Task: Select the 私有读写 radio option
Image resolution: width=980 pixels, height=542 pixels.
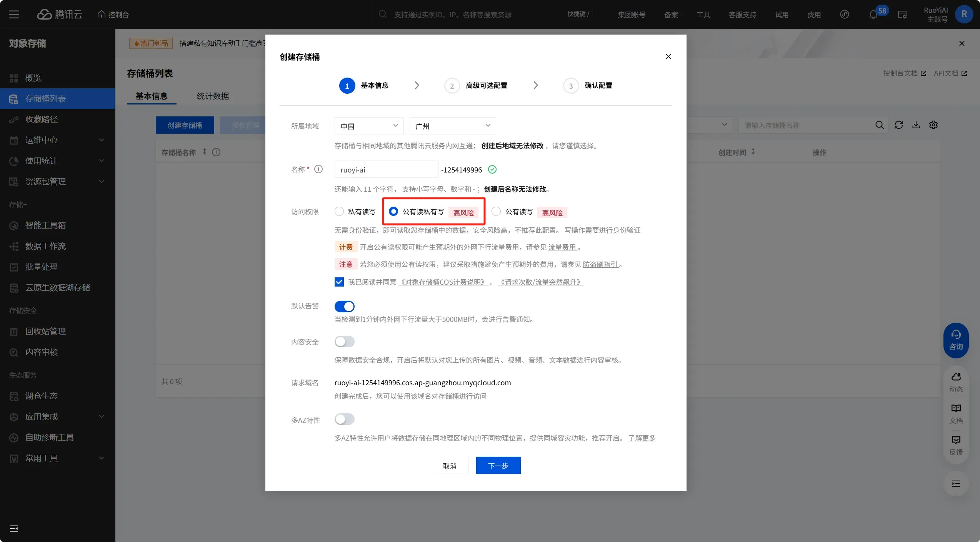Action: click(x=339, y=211)
